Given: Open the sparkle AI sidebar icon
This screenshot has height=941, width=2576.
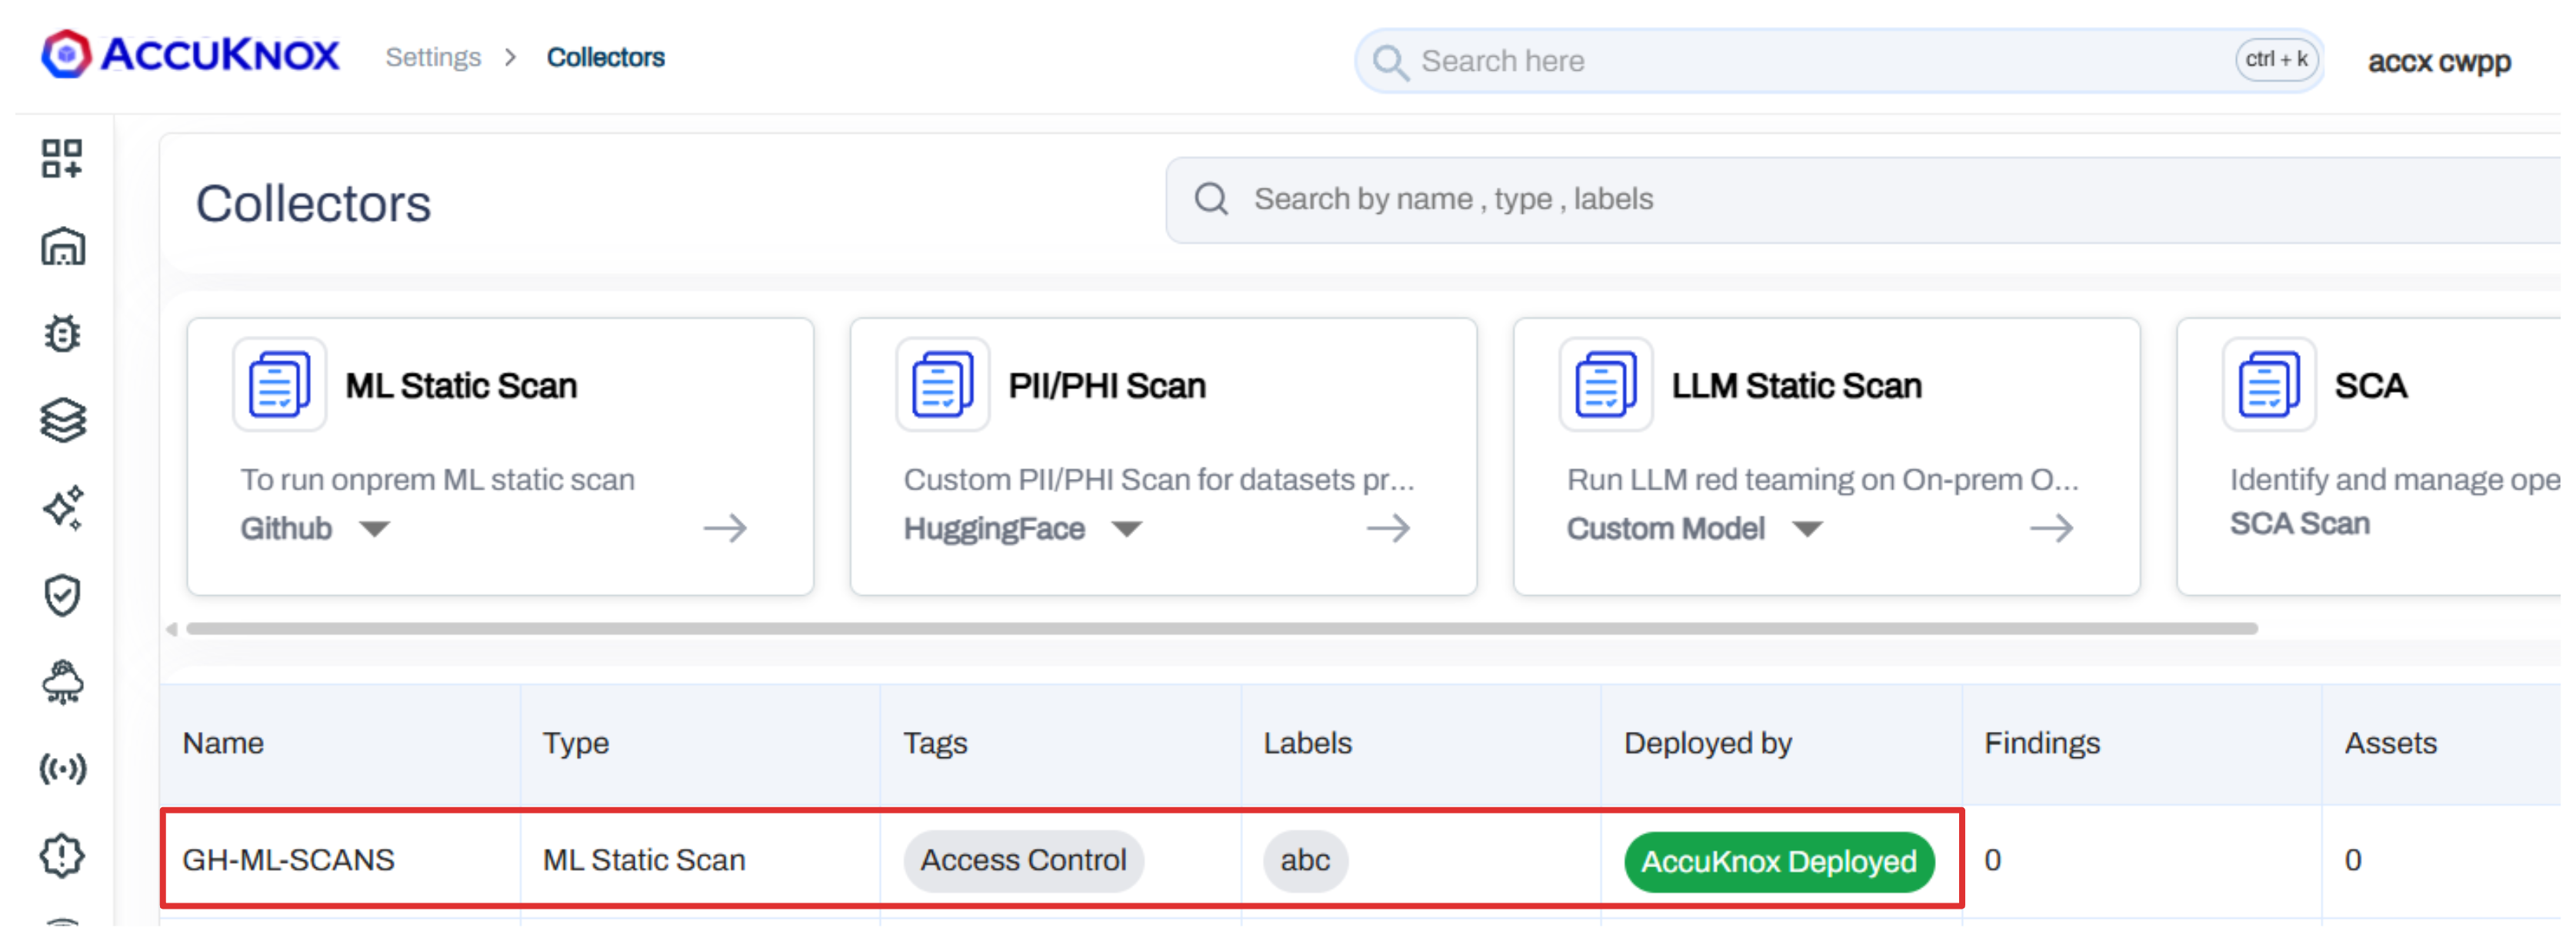Looking at the screenshot, I should pyautogui.click(x=62, y=508).
